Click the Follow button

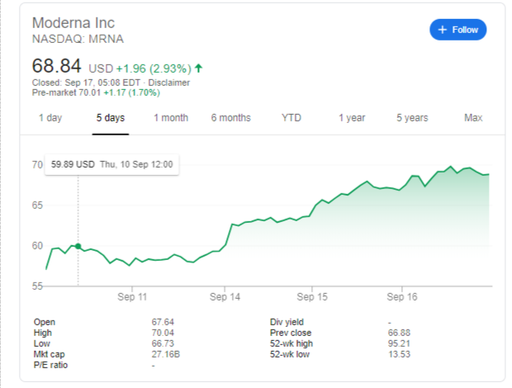(457, 30)
